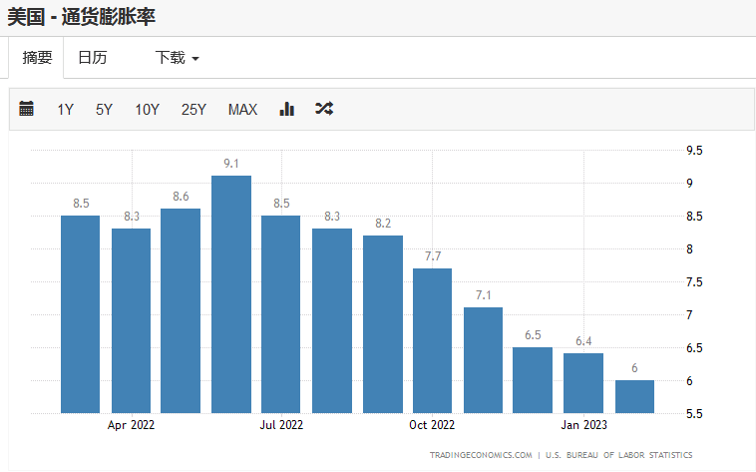Screen dimensions: 756x472
Task: Switch to the 摘要 tab
Action: pos(37,58)
